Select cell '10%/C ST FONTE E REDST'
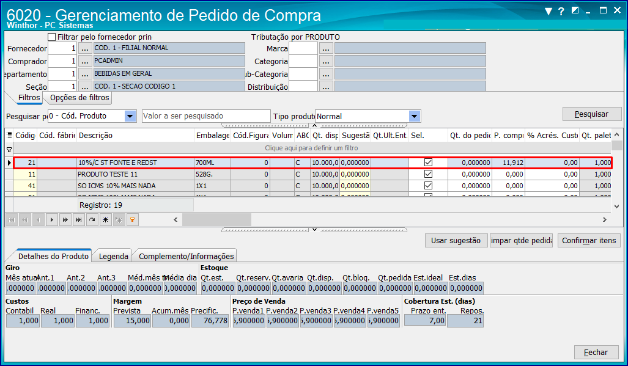This screenshot has height=366, width=628. [x=135, y=163]
